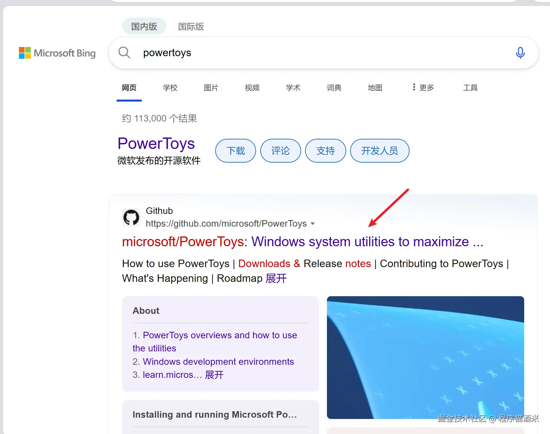Switch to the 学术 tab
The width and height of the screenshot is (550, 434).
pyautogui.click(x=293, y=88)
